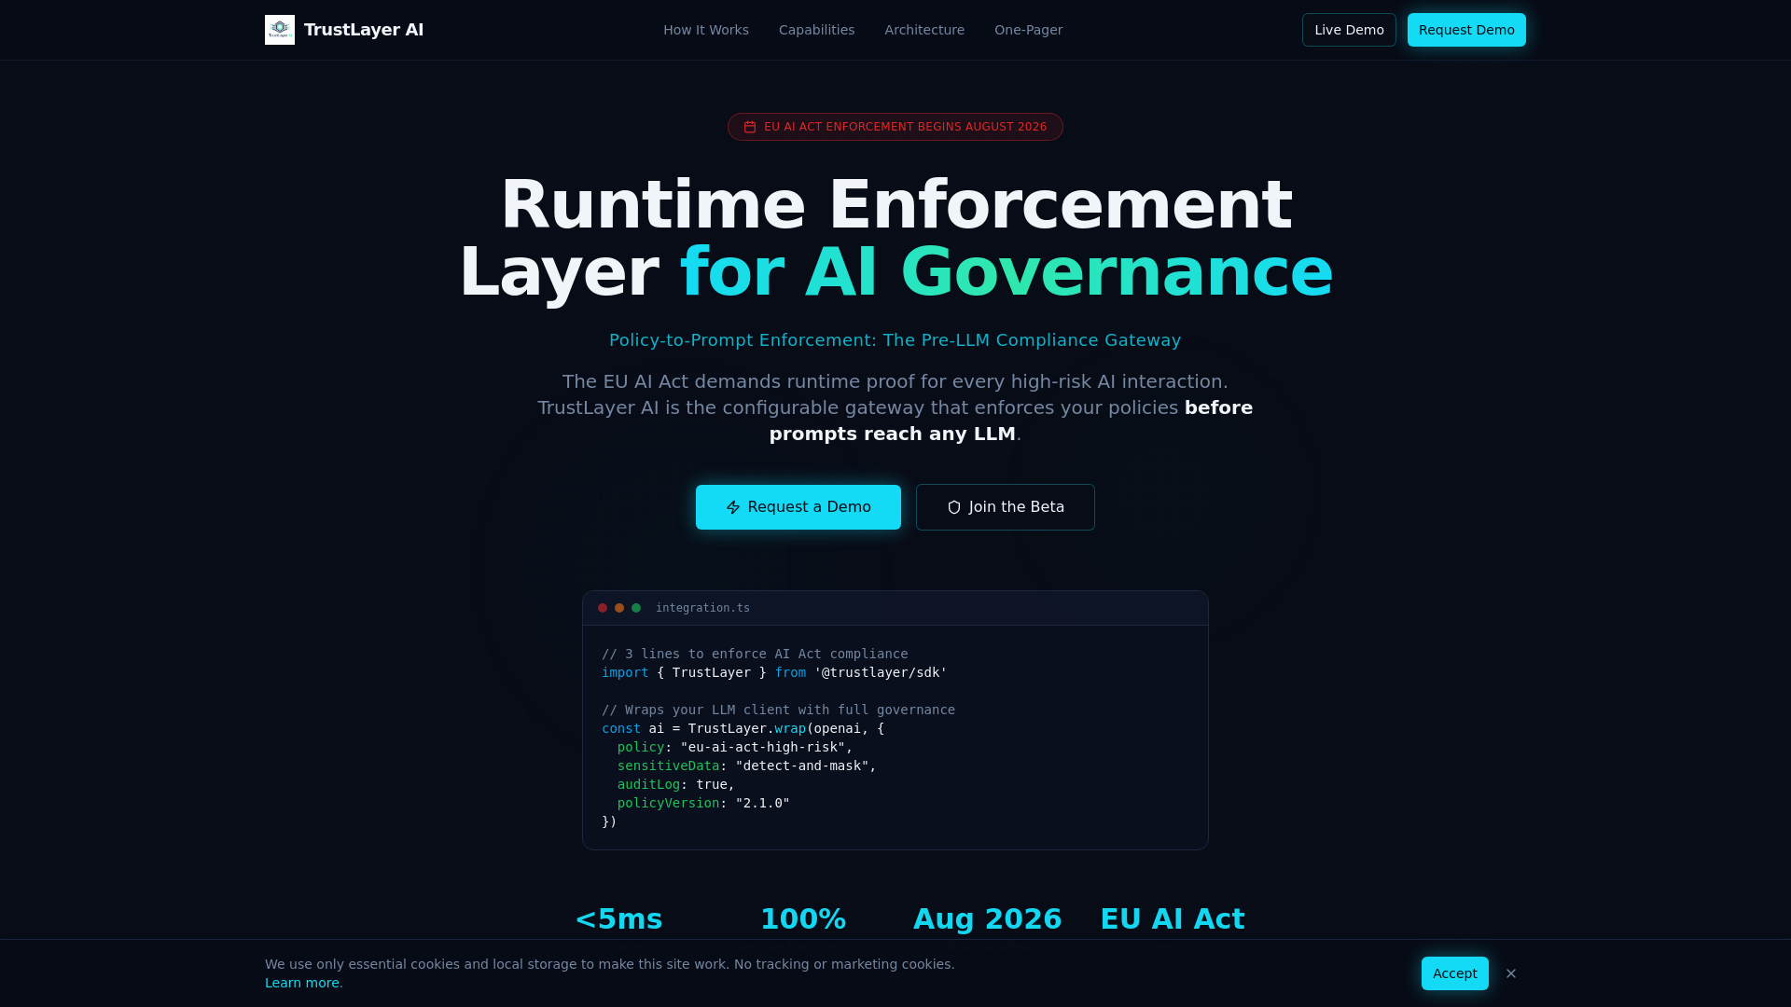This screenshot has width=1791, height=1007.
Task: Click the auditLog property in code
Action: tap(648, 784)
